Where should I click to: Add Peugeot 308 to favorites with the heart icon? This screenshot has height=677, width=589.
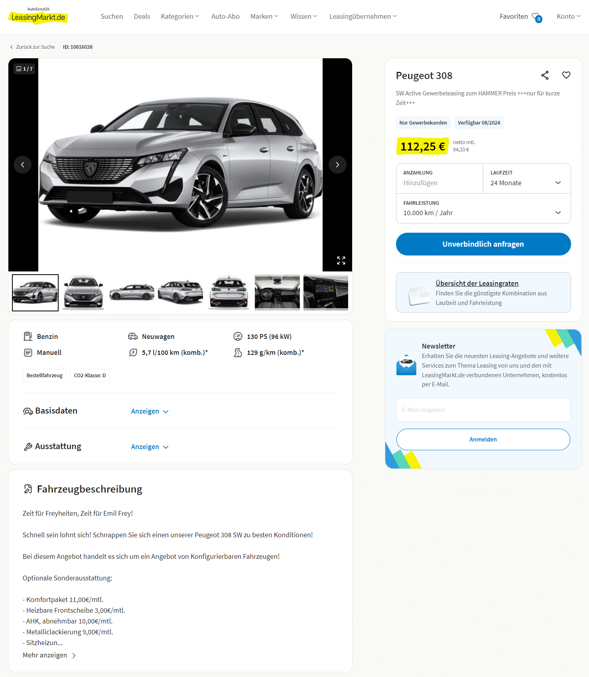pyautogui.click(x=566, y=75)
